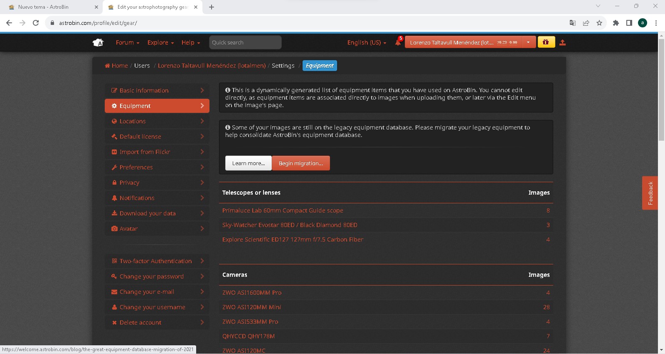This screenshot has height=354, width=665.
Task: Open ZWO ASI1600MM Pro camera link
Action: [x=252, y=293]
